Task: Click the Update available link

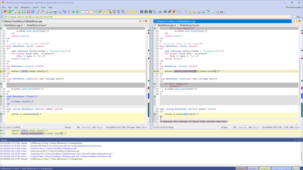Action: click(294, 7)
